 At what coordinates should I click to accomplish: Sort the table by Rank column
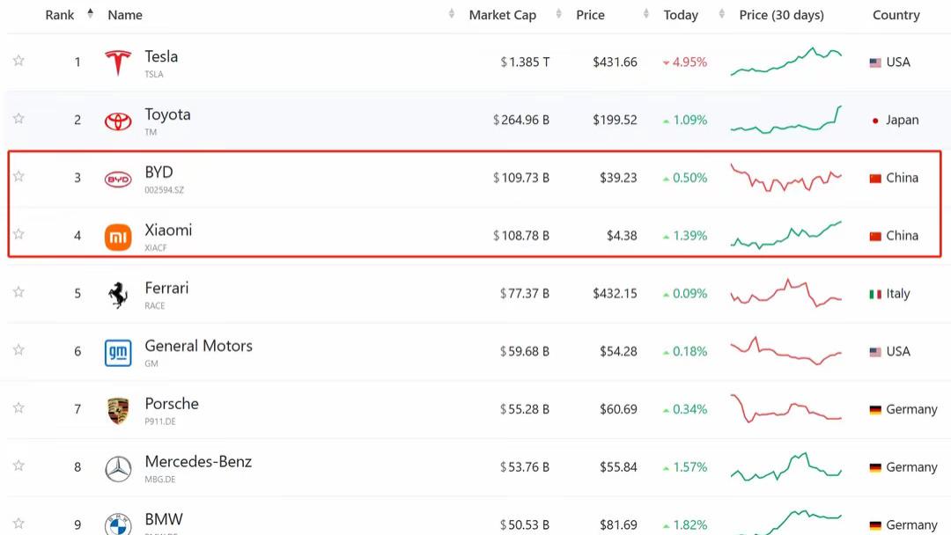click(x=60, y=15)
